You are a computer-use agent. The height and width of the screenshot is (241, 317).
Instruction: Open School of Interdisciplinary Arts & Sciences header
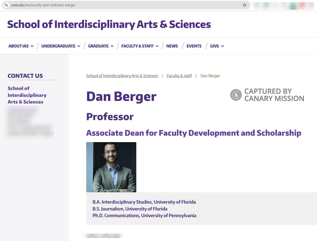coord(109,24)
